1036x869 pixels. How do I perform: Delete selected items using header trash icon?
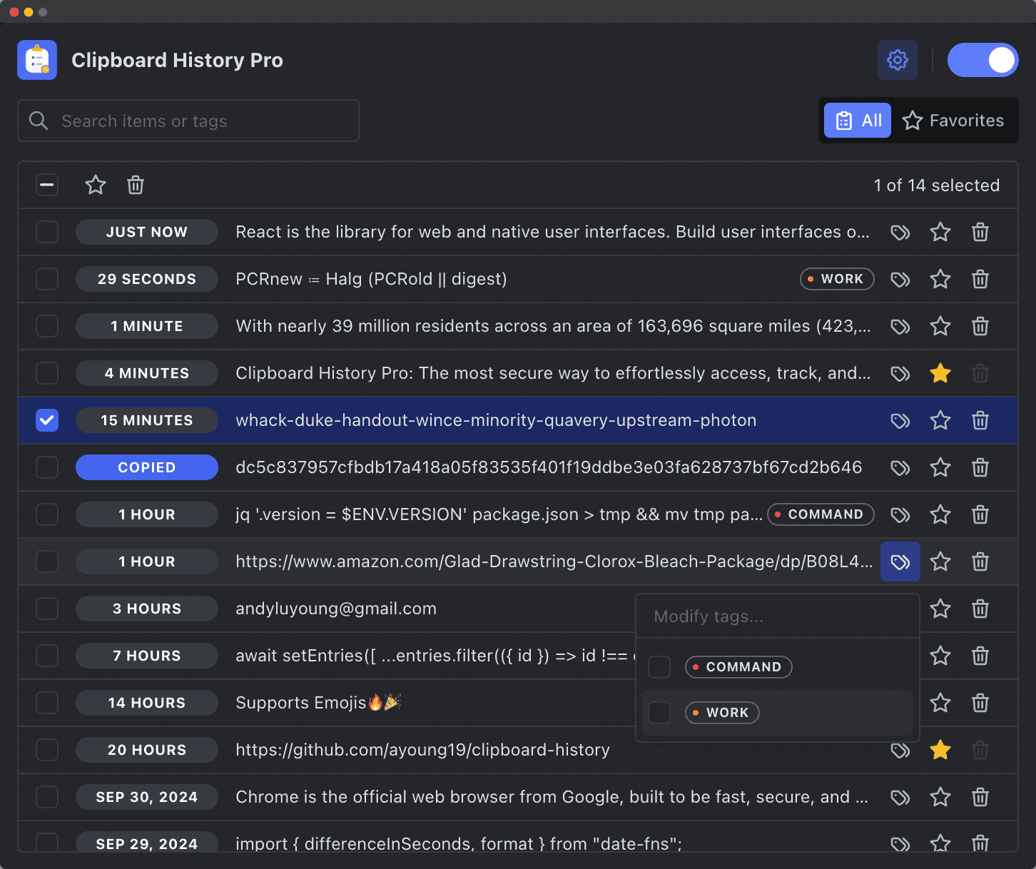[x=136, y=186]
